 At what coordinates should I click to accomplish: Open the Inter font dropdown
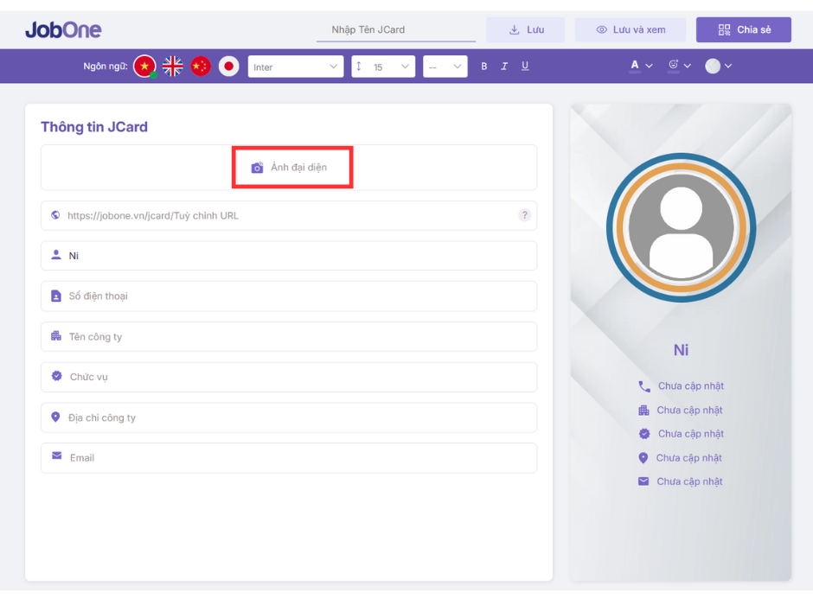tap(296, 67)
